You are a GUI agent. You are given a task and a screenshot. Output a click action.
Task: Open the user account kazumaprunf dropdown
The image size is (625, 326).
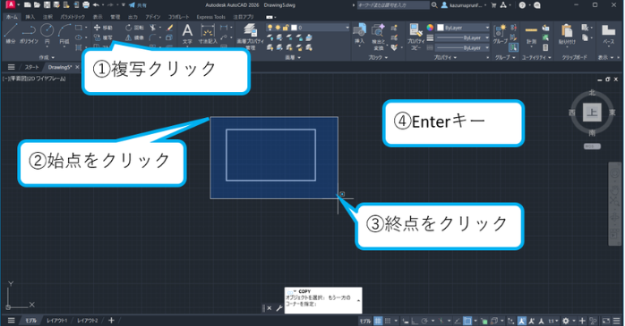pos(464,5)
